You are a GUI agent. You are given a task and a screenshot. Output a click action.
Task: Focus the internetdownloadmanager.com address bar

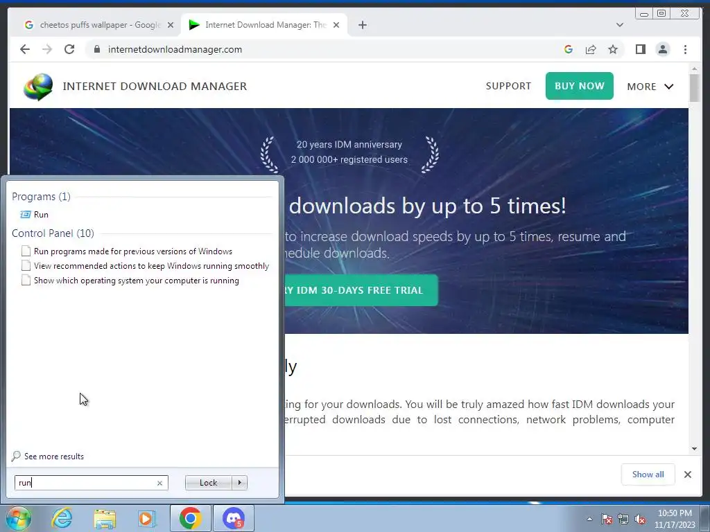(175, 49)
